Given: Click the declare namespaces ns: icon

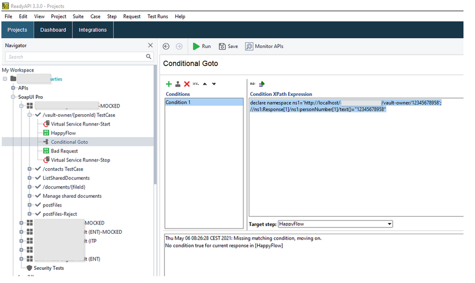Looking at the screenshot, I should (x=252, y=84).
